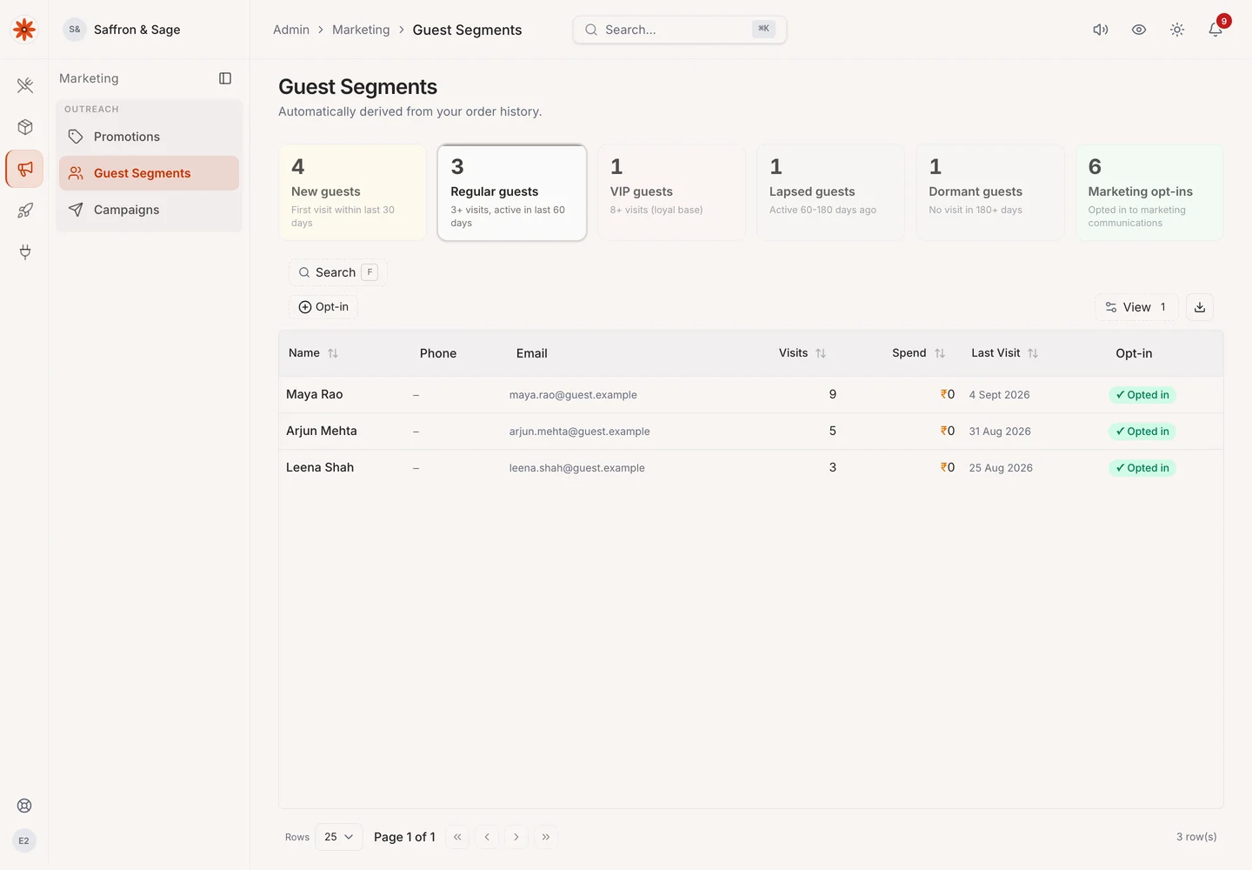Image resolution: width=1252 pixels, height=870 pixels.
Task: Open the Saffron & Sage workspace switcher
Action: [x=123, y=30]
